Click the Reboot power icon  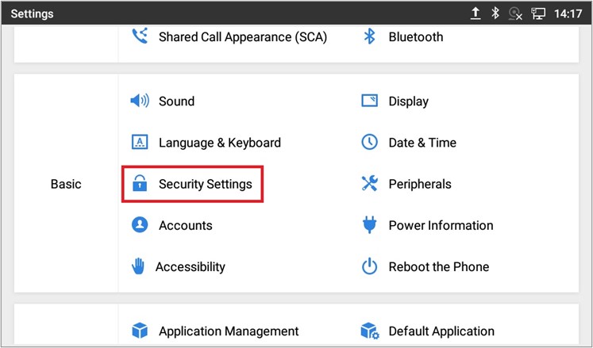coord(369,267)
